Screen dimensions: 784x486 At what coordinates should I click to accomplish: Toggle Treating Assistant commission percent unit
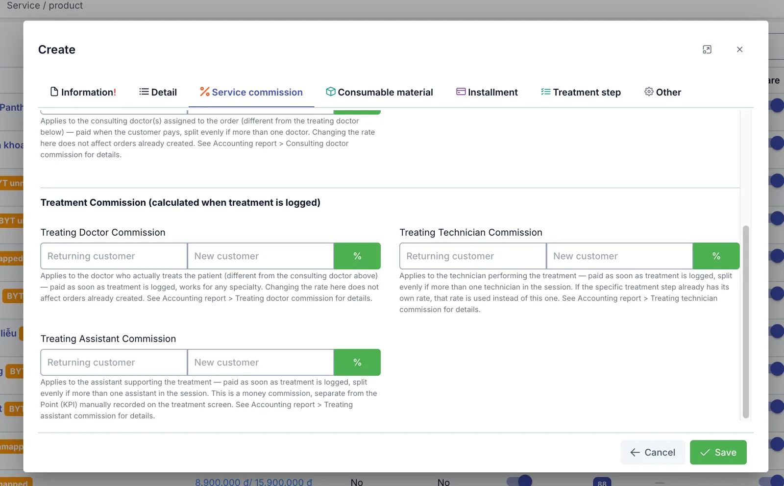coord(357,362)
